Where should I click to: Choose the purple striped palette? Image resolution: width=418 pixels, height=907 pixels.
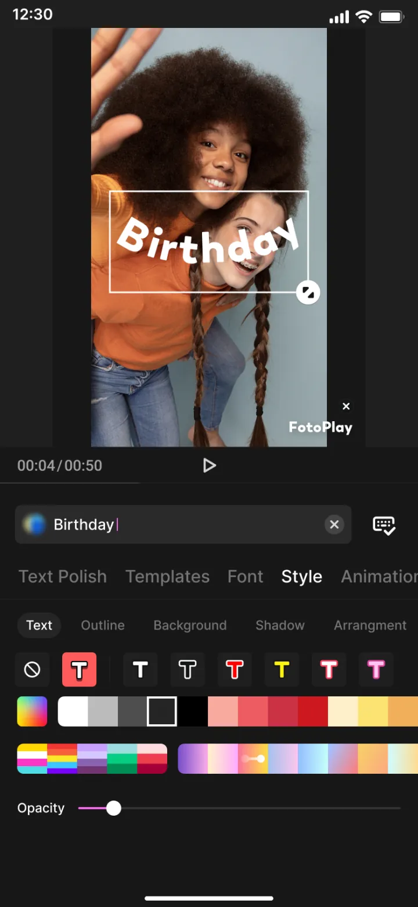click(92, 759)
